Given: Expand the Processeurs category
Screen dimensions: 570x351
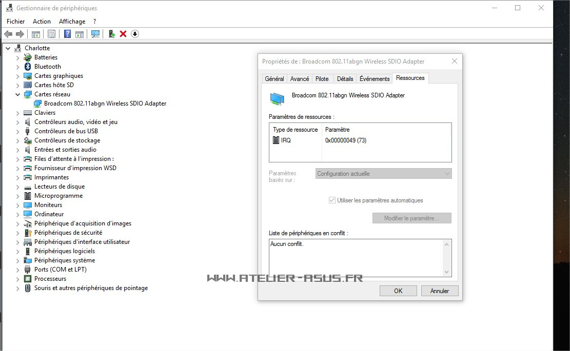Looking at the screenshot, I should click(17, 279).
